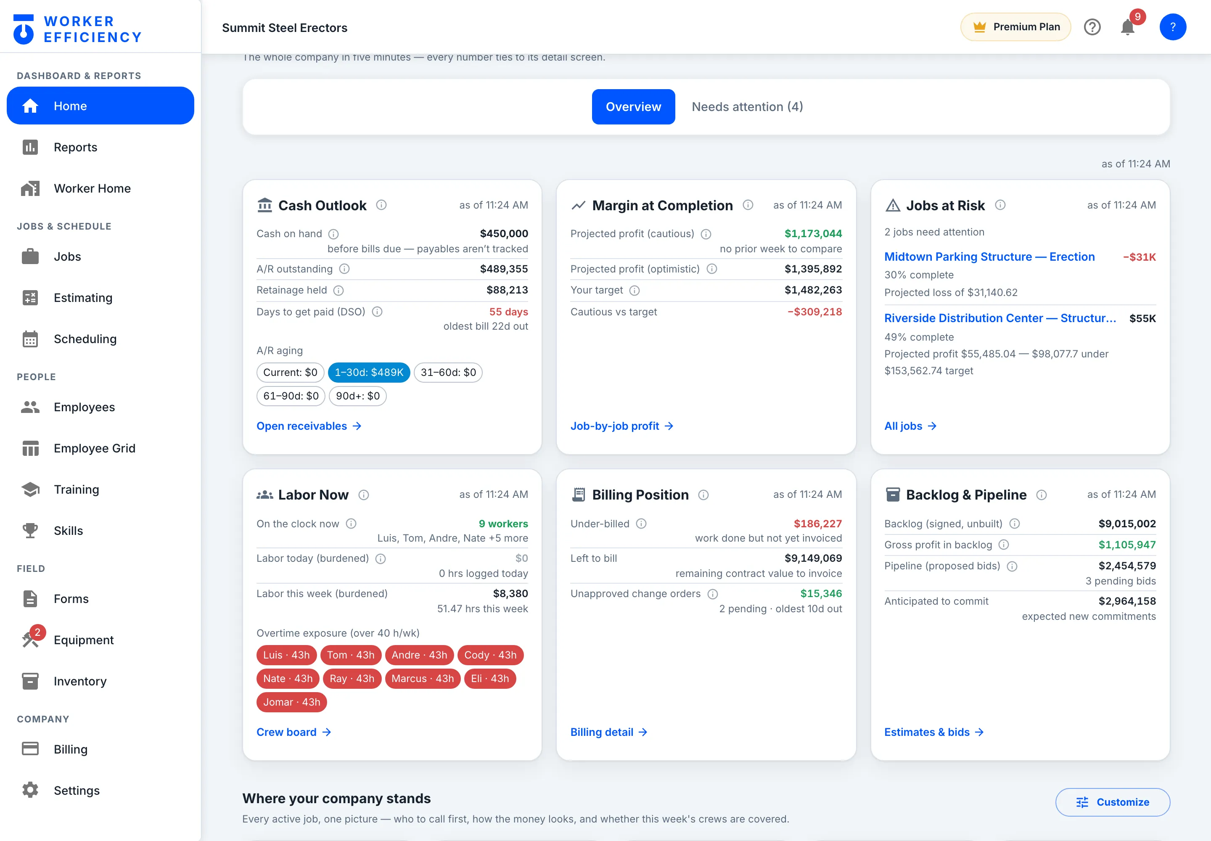Switch to Needs attention (4) tab
Screen dimensions: 1211x841
pos(747,107)
